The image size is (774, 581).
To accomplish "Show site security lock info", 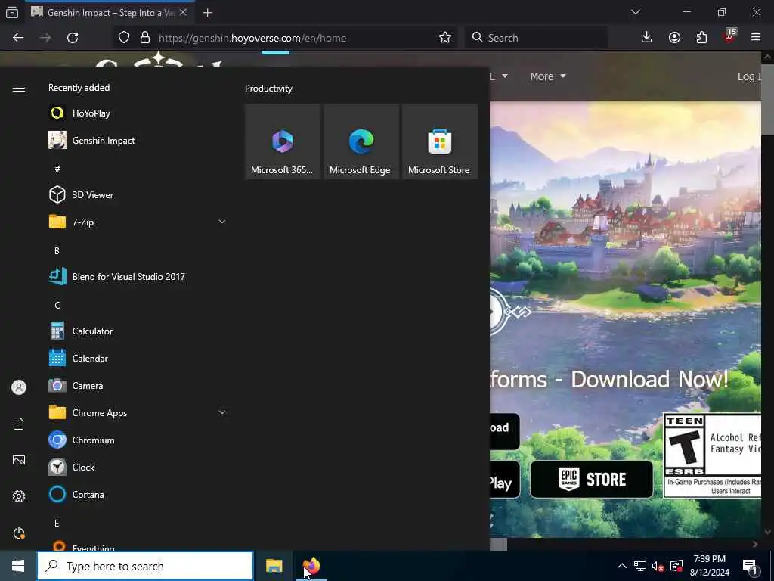I will coord(144,38).
